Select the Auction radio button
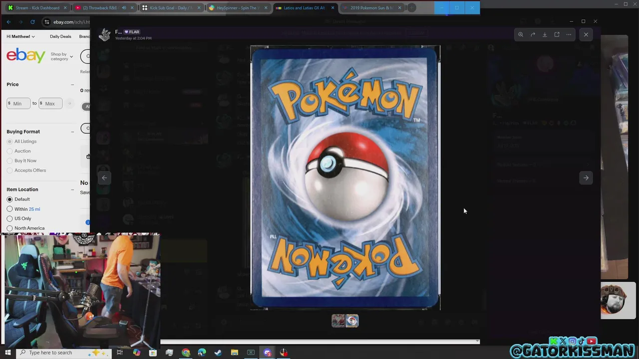 point(9,151)
